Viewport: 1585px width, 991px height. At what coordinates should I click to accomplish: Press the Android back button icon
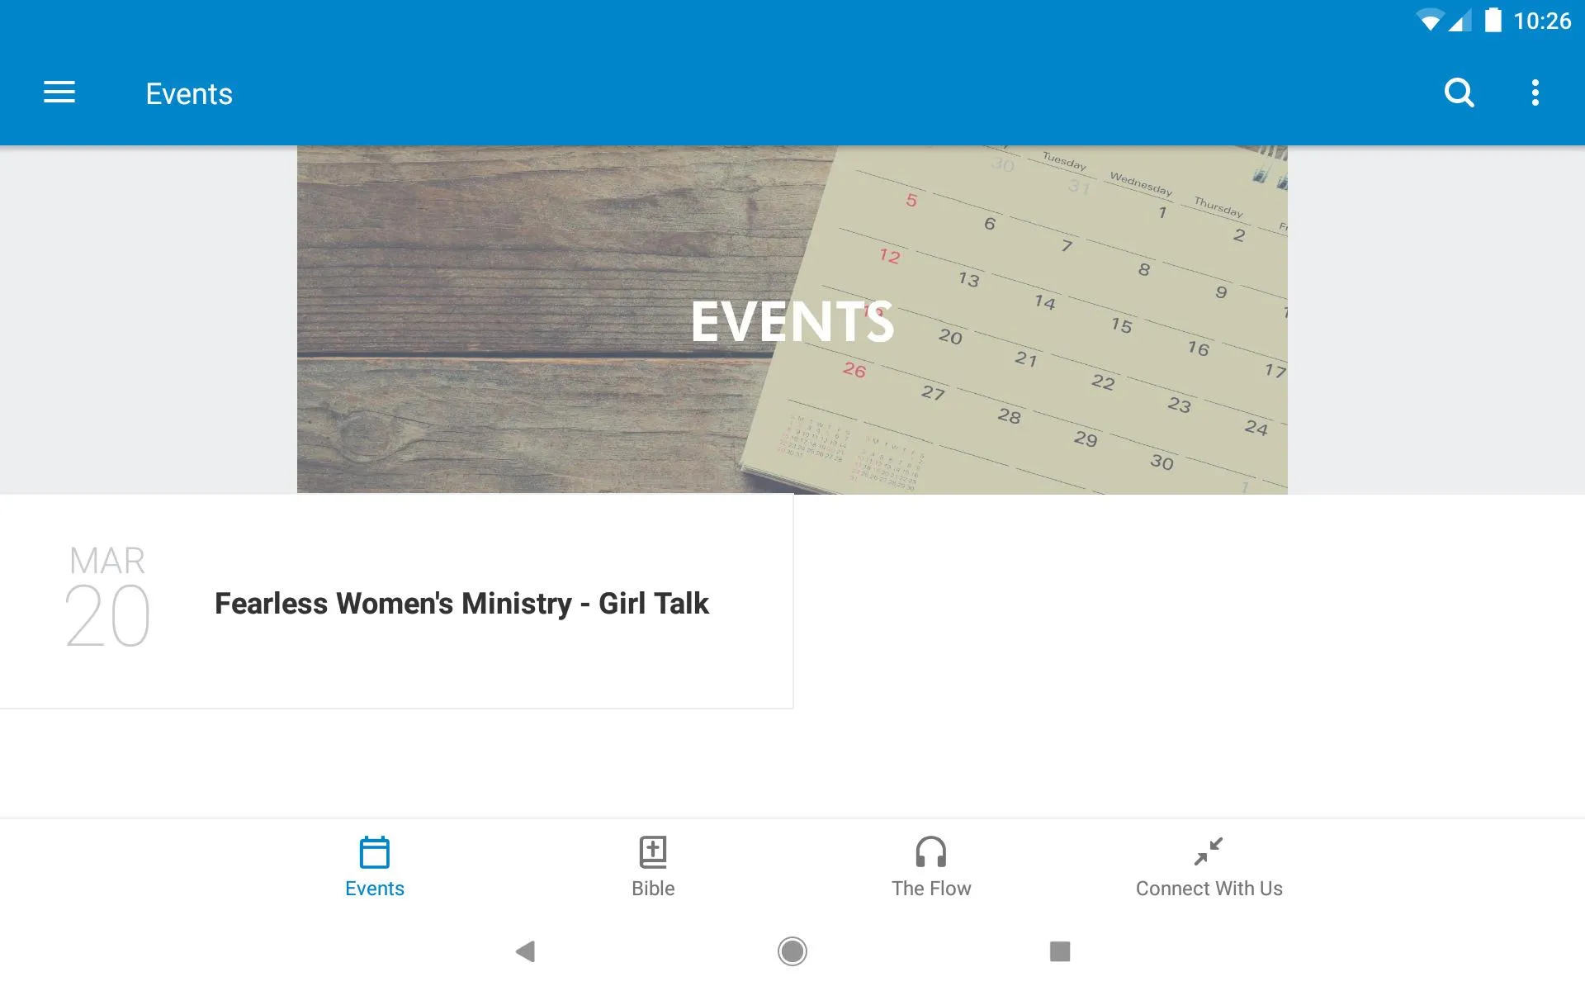coord(525,950)
